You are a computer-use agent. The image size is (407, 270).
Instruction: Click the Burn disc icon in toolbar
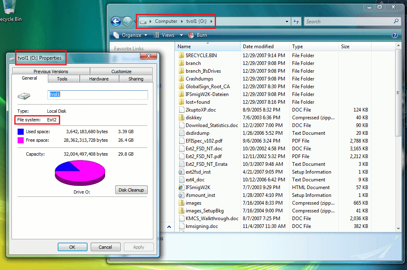click(x=191, y=35)
